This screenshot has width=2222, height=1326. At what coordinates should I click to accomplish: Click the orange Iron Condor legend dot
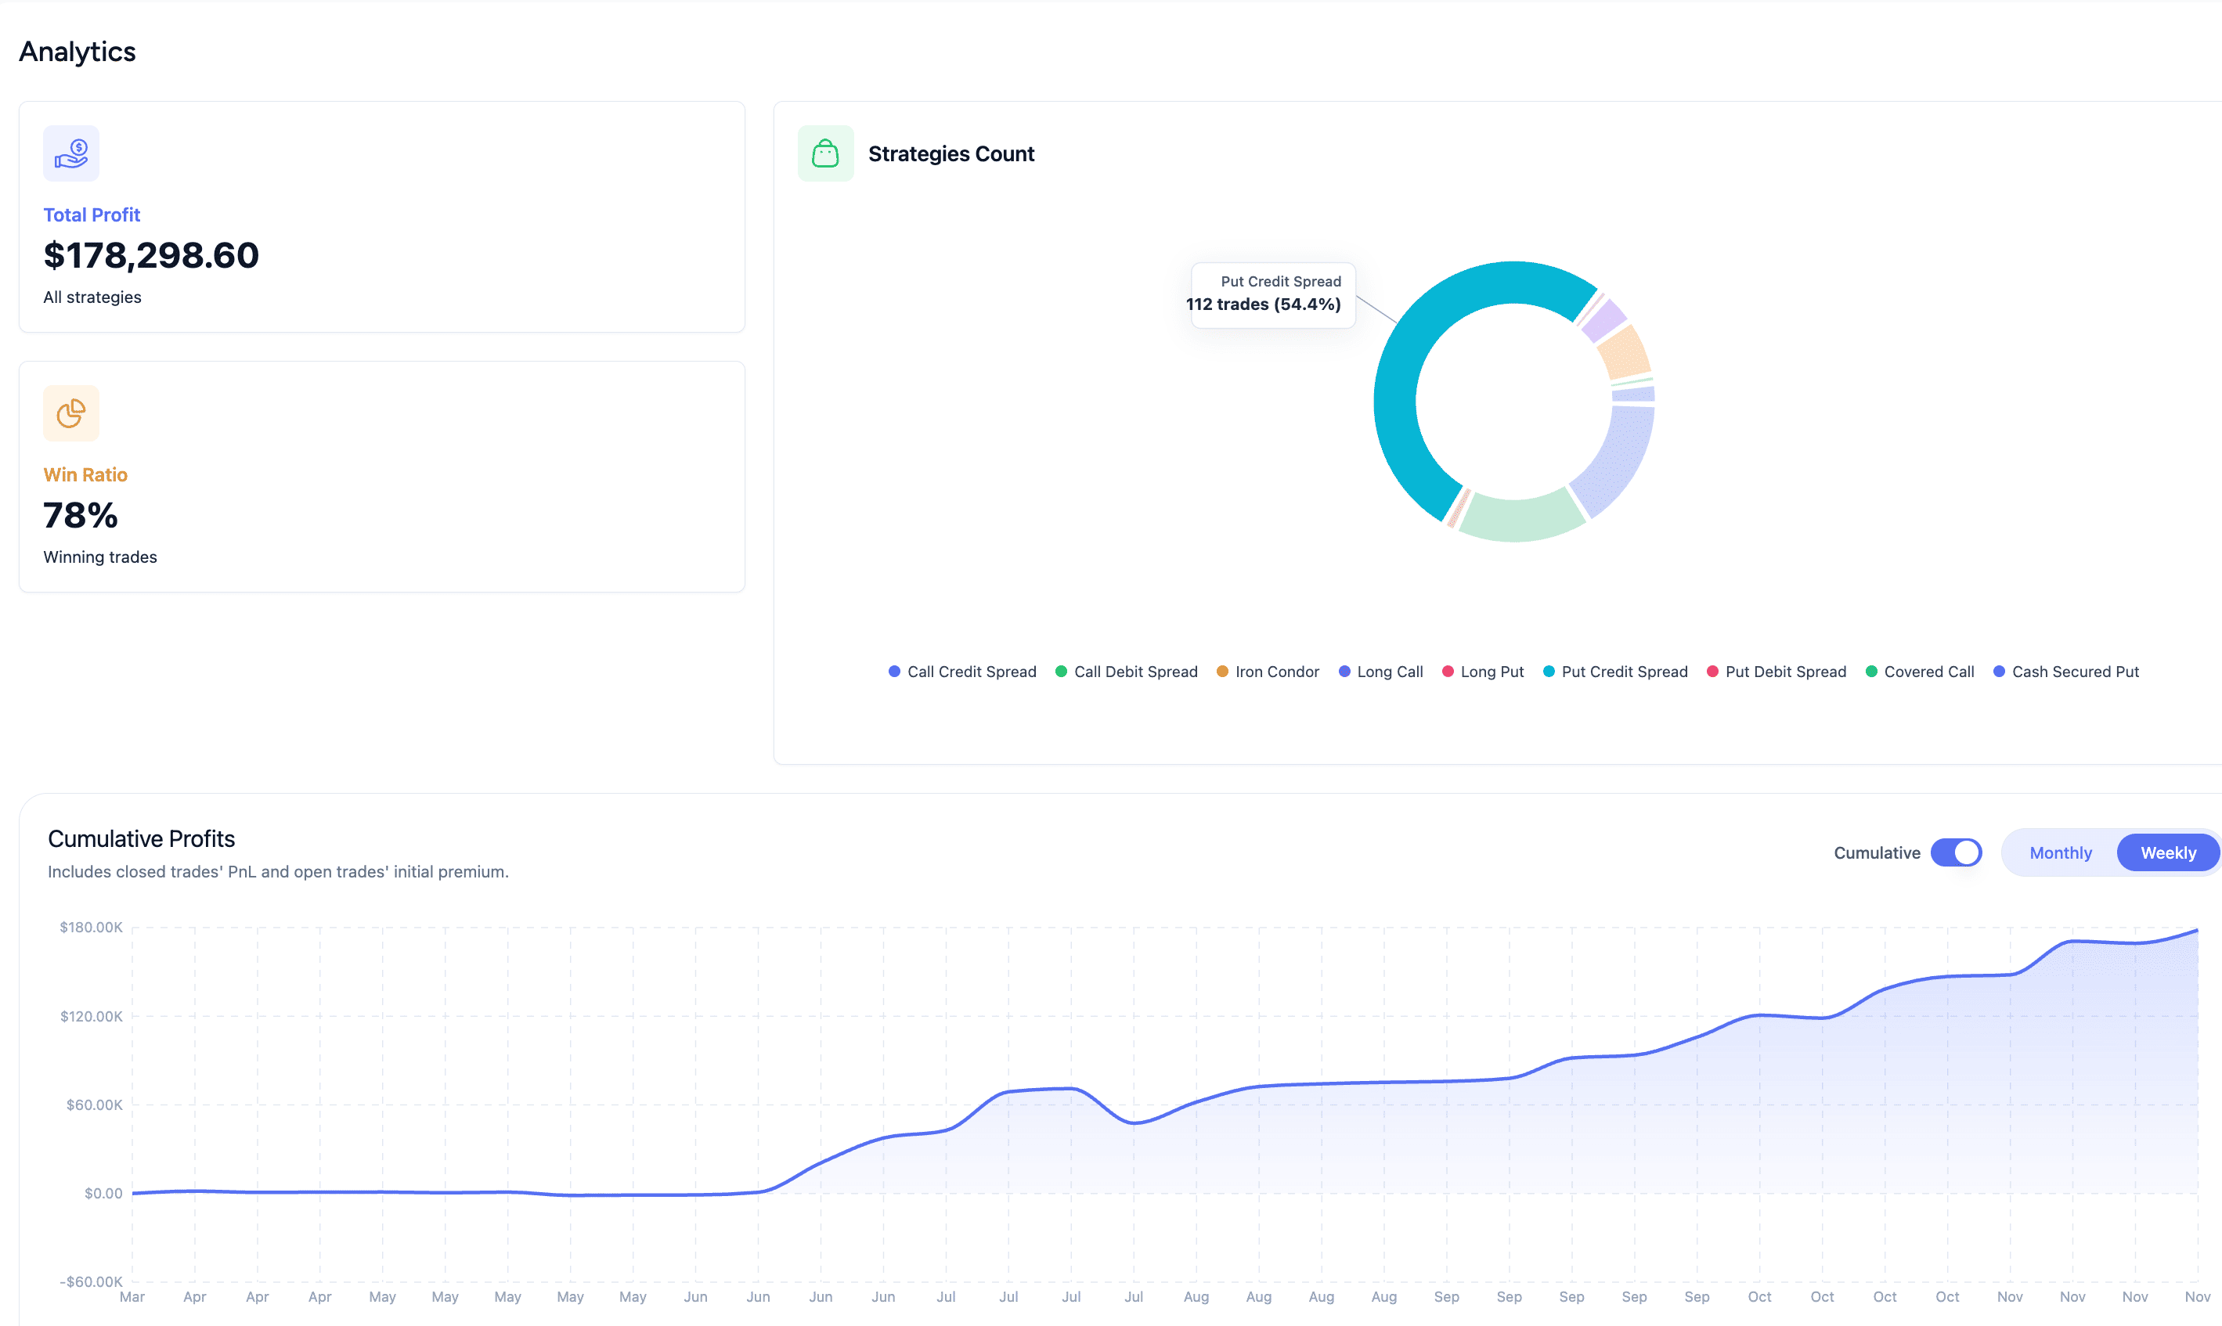[1221, 671]
